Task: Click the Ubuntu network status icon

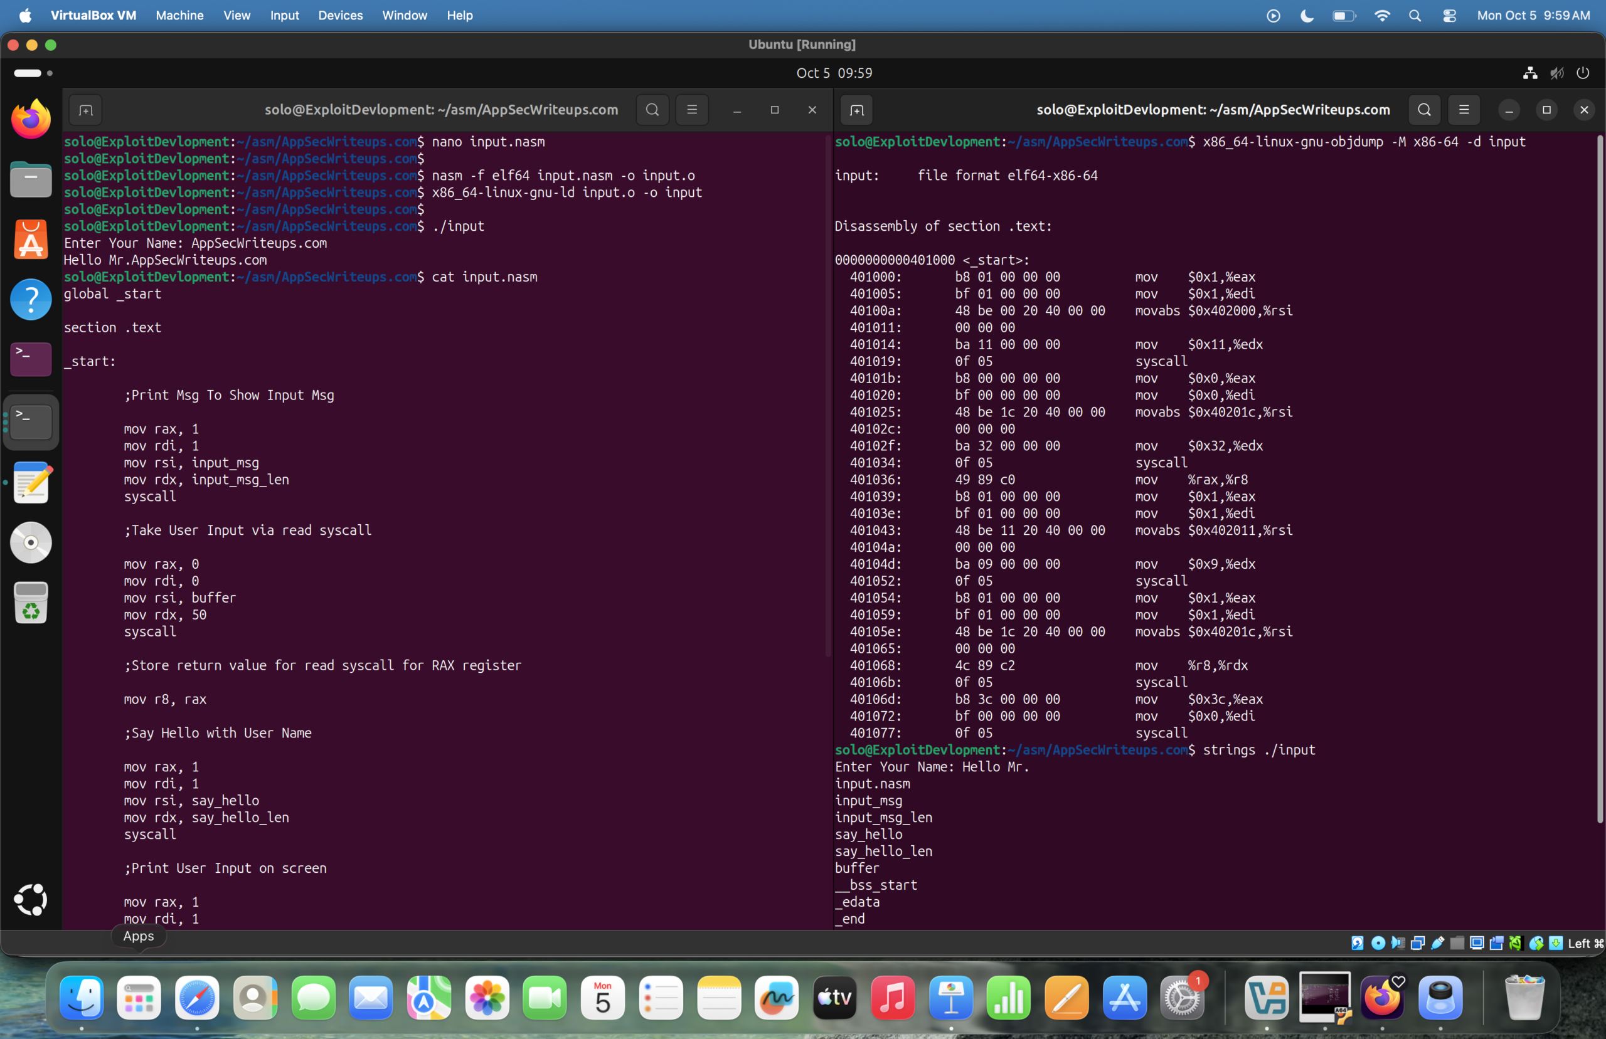Action: tap(1531, 73)
